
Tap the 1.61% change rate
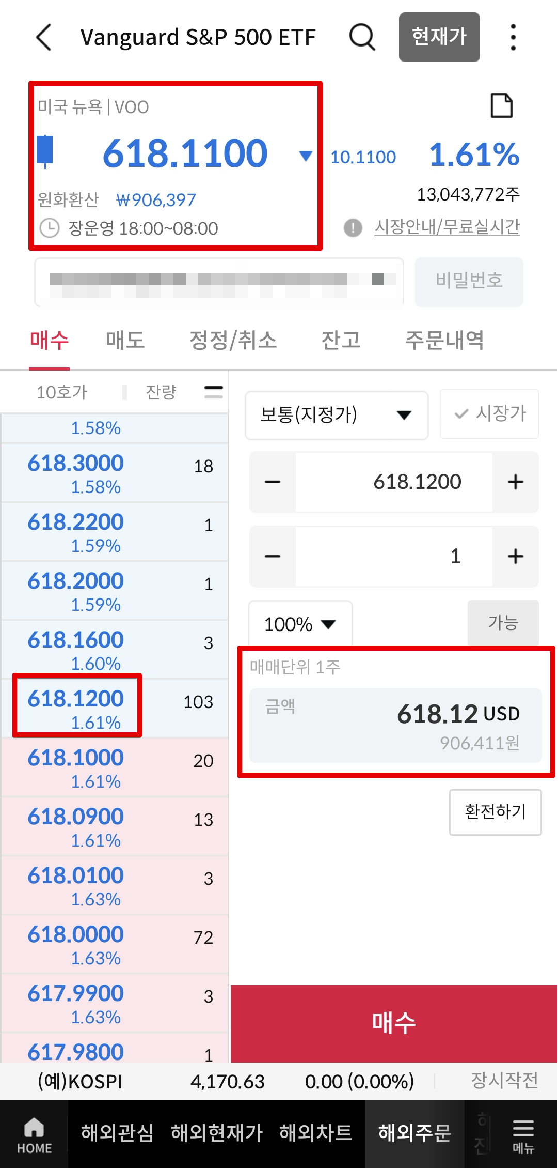coord(474,155)
